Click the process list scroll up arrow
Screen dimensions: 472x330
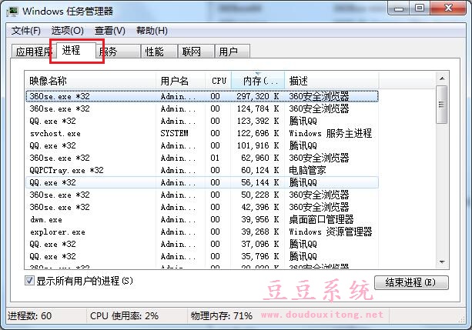pos(442,78)
